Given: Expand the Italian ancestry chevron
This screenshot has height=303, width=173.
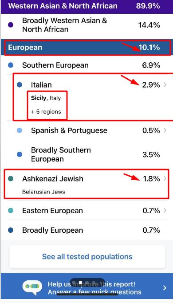Looking at the screenshot, I should [165, 85].
